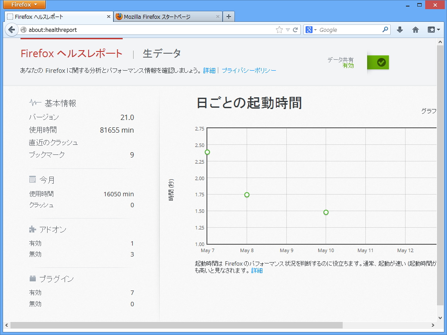Image resolution: width=447 pixels, height=335 pixels.
Task: Bookmark this page with the star toggle
Action: [278, 30]
